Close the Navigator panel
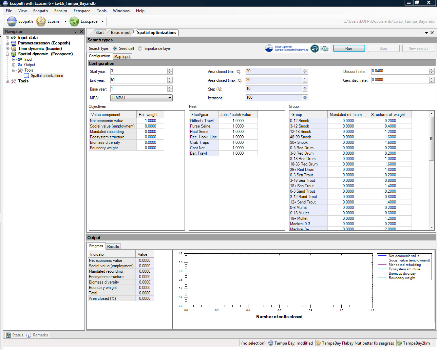 pyautogui.click(x=81, y=32)
